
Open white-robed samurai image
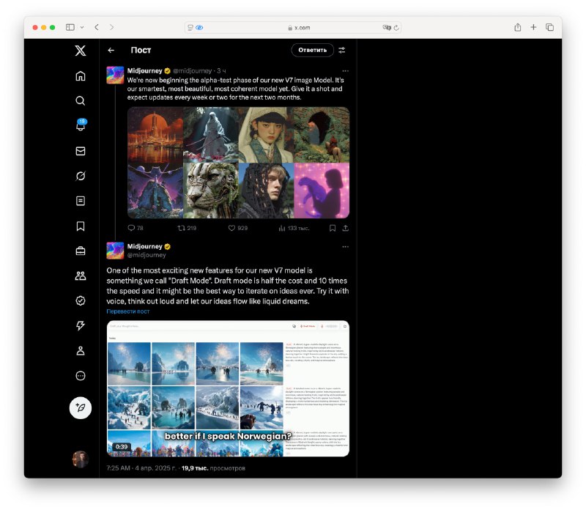pyautogui.click(x=211, y=135)
